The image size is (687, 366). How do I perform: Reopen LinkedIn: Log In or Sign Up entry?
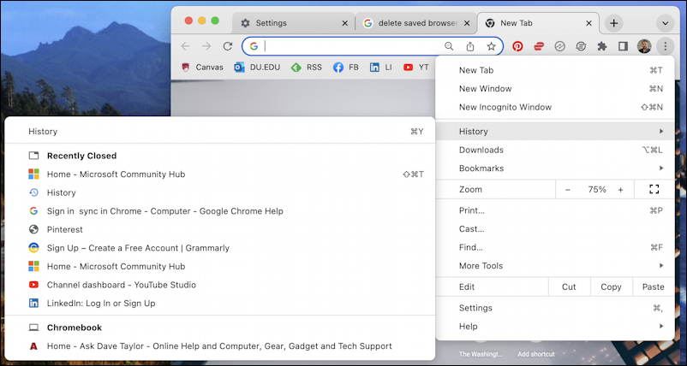pos(220,304)
